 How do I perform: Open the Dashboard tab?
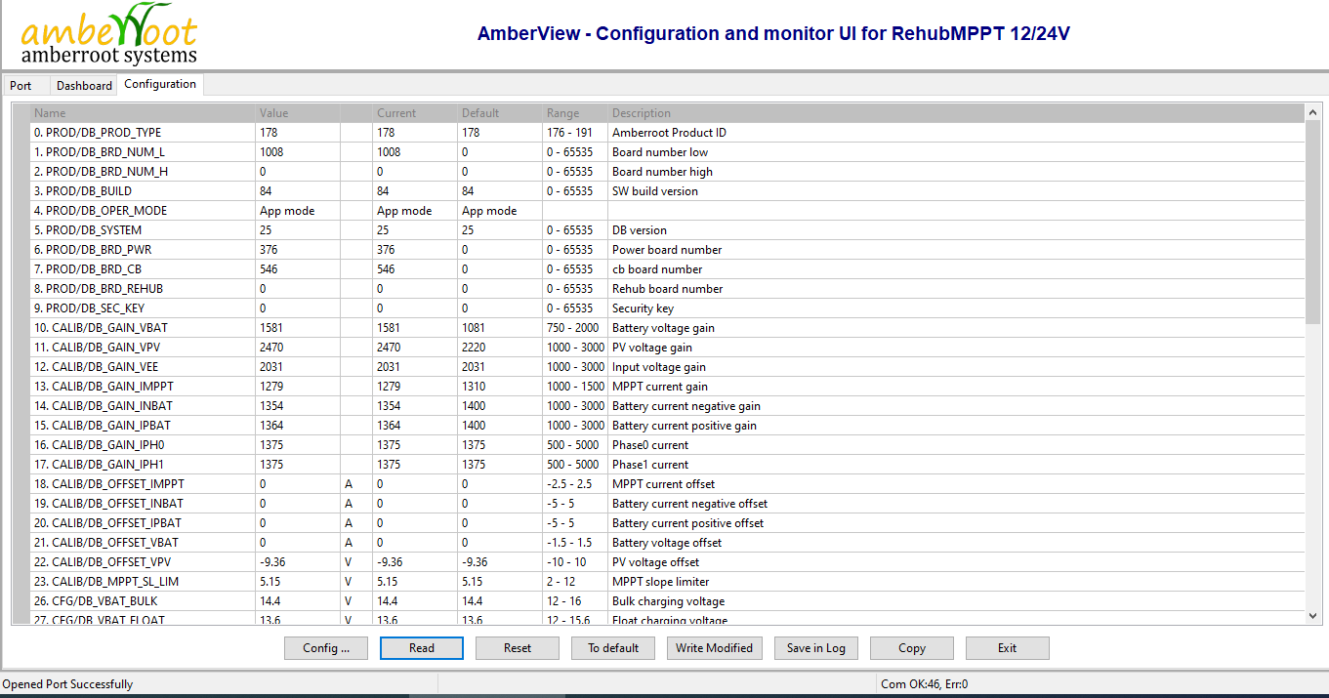click(x=84, y=85)
